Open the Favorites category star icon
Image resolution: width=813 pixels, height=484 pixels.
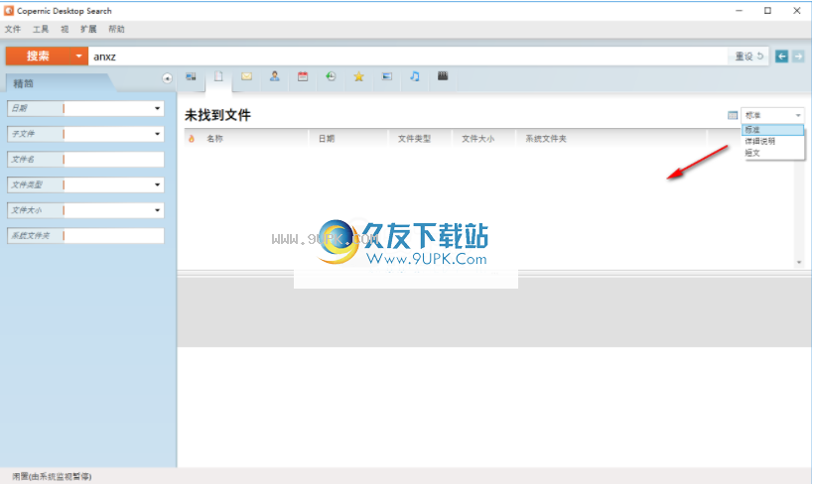(x=358, y=76)
